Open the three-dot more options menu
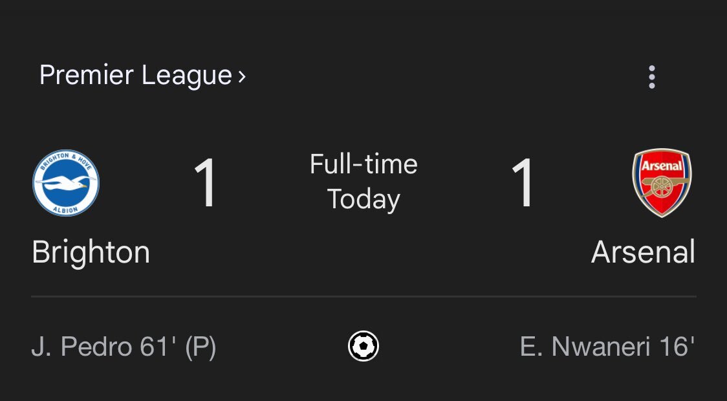 point(651,77)
